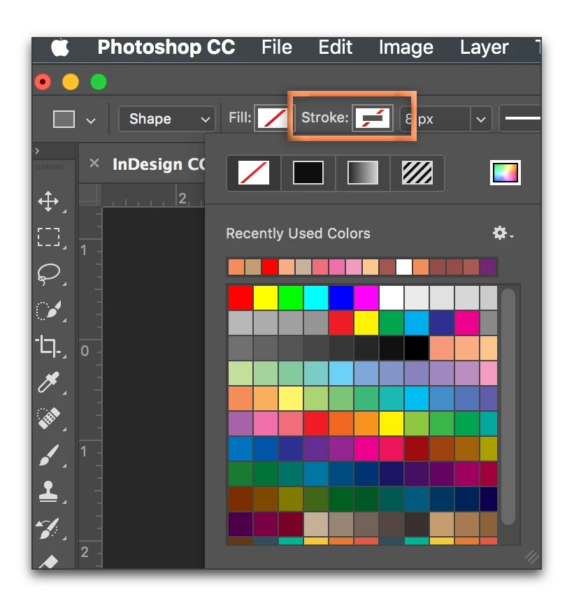Open the swatches gear settings menu
Screen dimensions: 574x606
click(x=503, y=233)
